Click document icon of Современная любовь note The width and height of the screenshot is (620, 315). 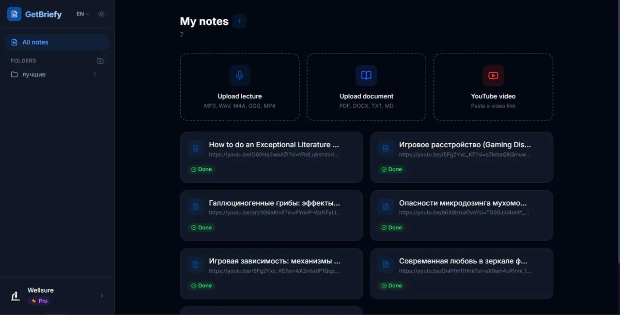386,265
